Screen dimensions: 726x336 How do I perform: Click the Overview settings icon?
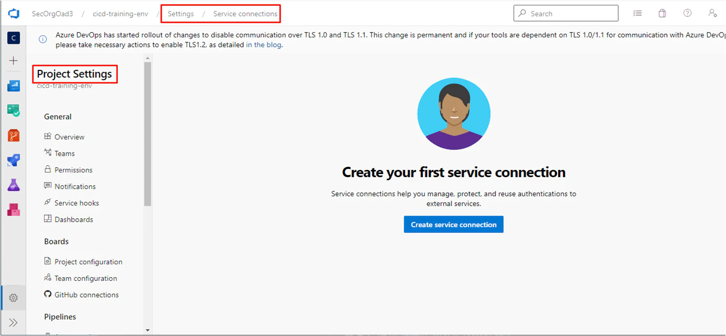(x=48, y=136)
